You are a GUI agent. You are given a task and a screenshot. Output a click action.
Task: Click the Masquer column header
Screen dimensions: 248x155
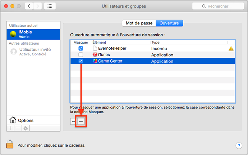(x=81, y=42)
